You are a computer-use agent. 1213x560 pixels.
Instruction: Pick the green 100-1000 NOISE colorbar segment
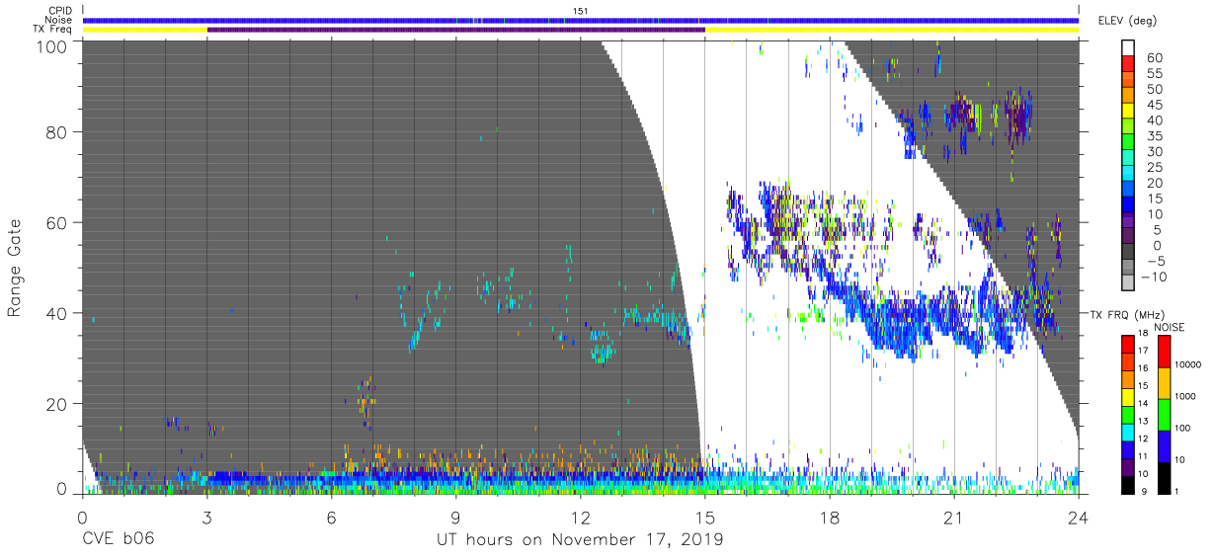pos(1166,415)
